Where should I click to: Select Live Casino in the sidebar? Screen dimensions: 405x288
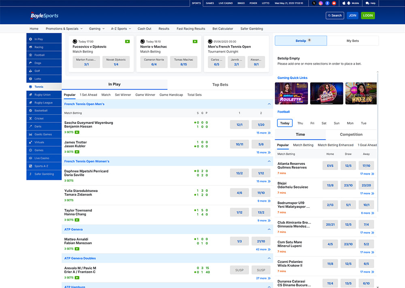coord(44,158)
